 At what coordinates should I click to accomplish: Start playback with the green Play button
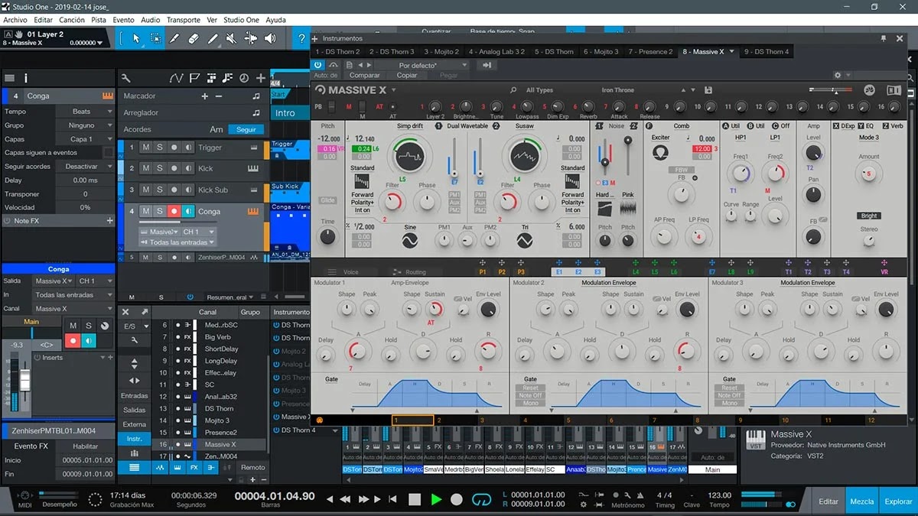point(436,499)
